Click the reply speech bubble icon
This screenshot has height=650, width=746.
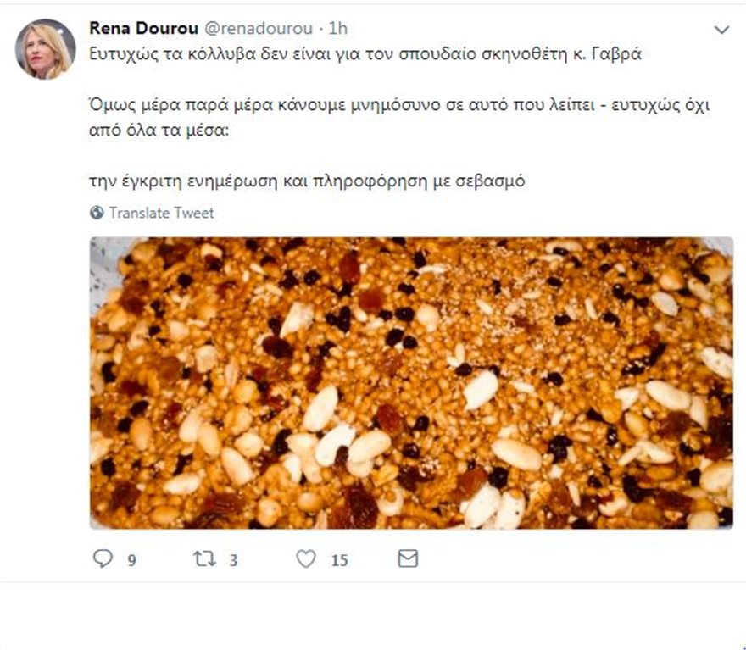(x=103, y=558)
